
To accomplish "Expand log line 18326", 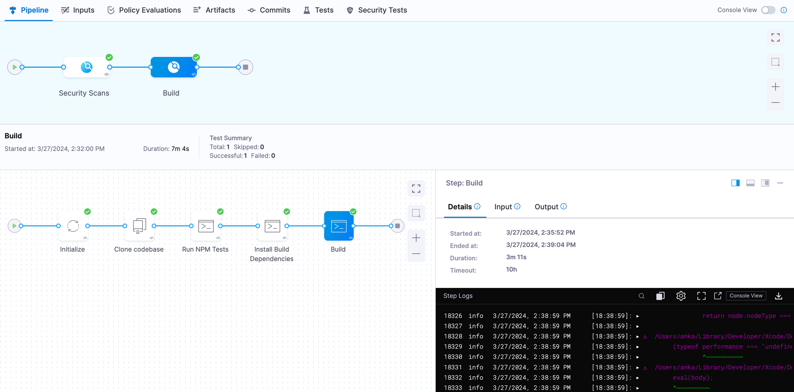I will click(638, 316).
